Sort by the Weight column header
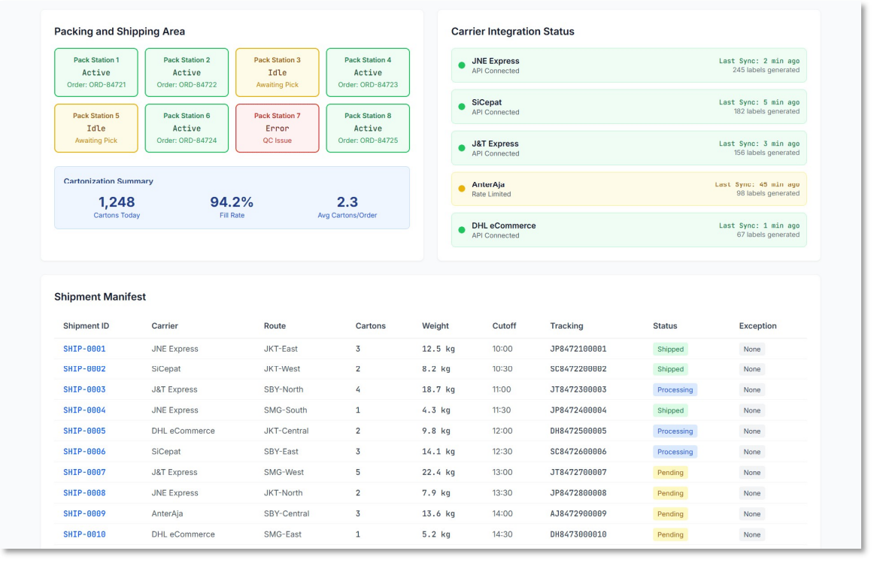The height and width of the screenshot is (569, 880). [x=435, y=326]
